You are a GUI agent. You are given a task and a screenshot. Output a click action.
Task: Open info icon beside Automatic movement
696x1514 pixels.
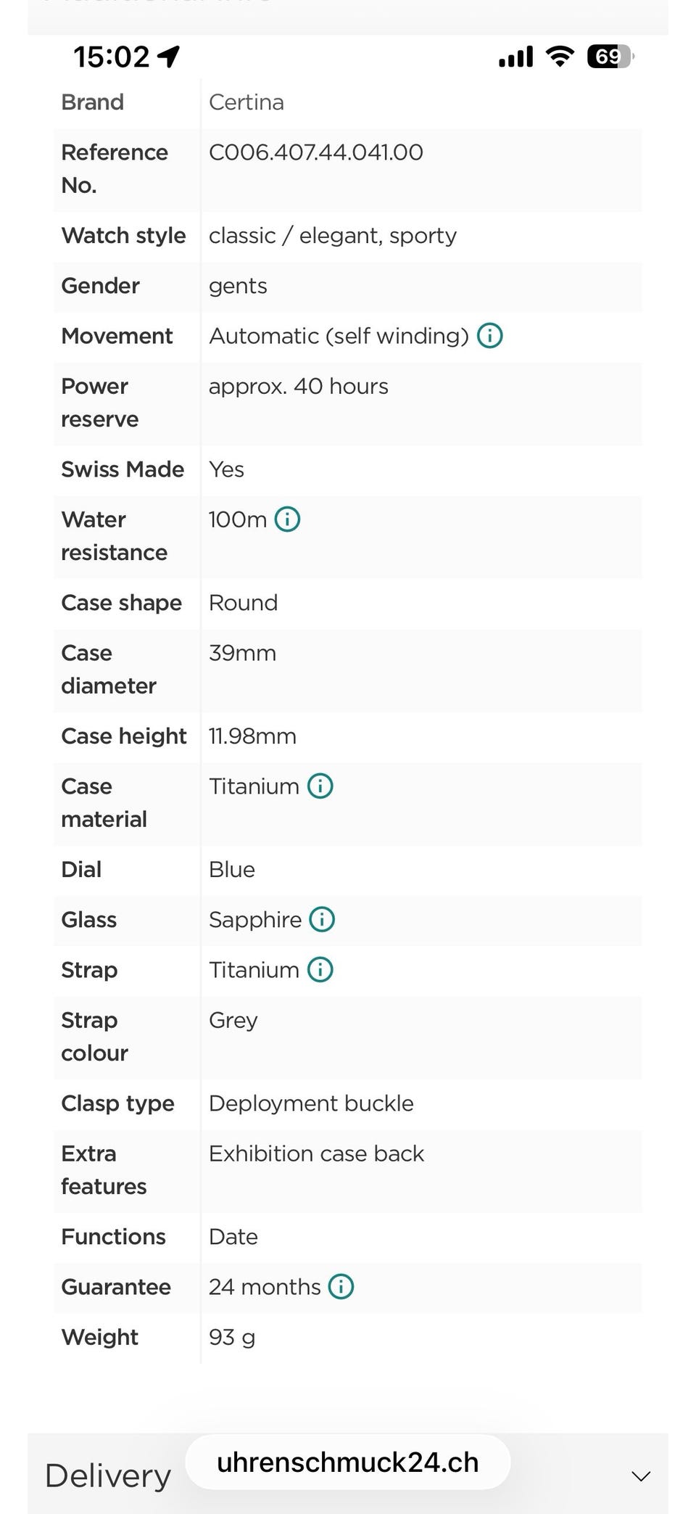click(490, 336)
